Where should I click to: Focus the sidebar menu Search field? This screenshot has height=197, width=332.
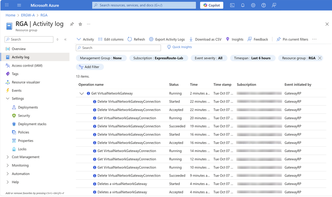[29, 39]
